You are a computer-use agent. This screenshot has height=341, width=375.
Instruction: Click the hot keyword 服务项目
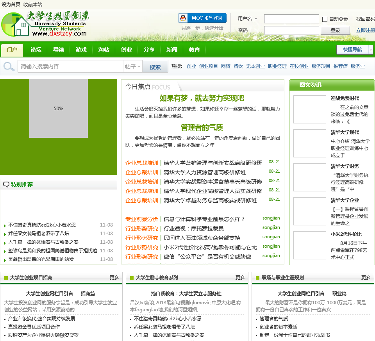pos(321,66)
